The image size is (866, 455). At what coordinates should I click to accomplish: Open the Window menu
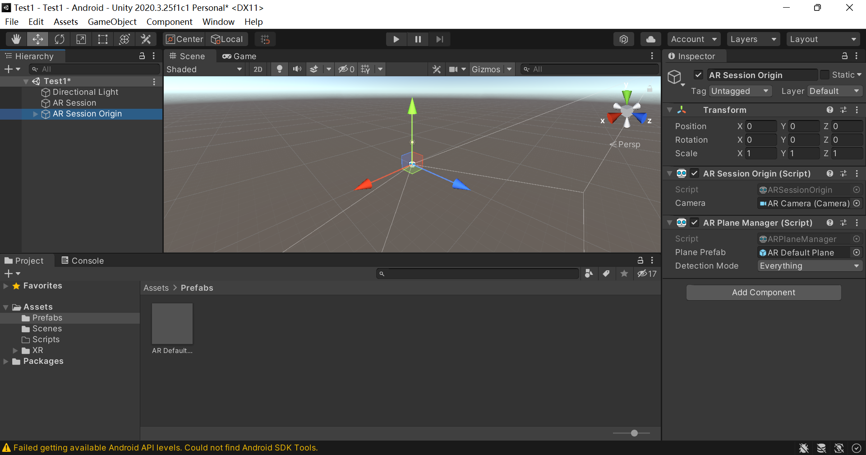(x=218, y=22)
